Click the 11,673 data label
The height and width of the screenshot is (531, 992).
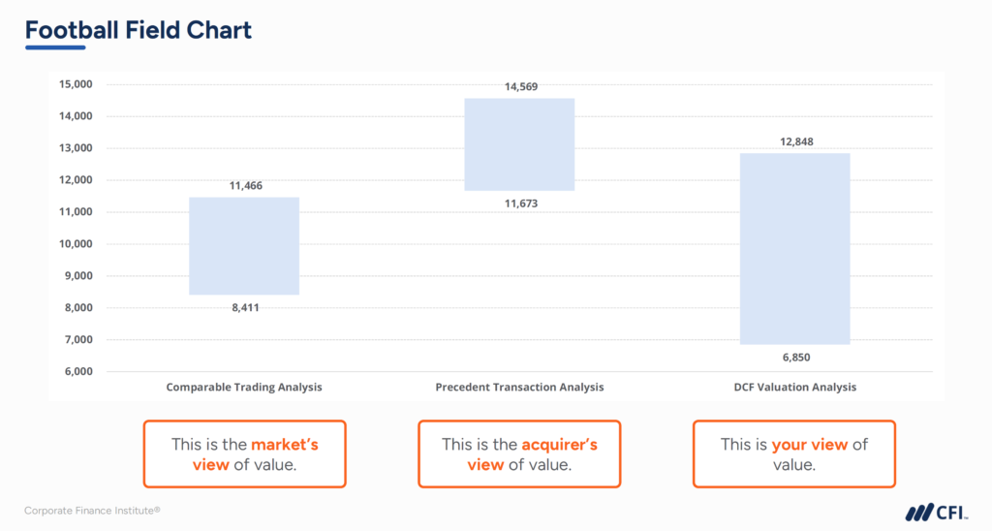pos(520,203)
